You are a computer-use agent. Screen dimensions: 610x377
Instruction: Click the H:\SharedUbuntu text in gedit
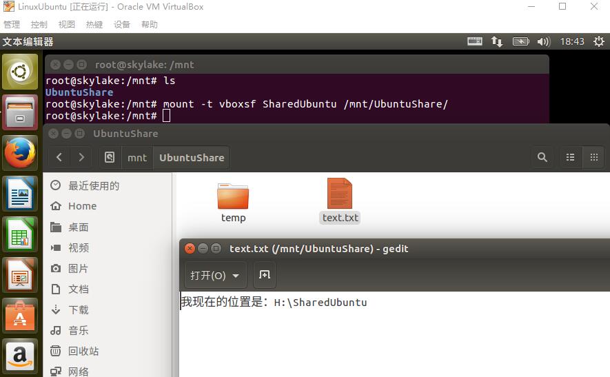pos(321,303)
